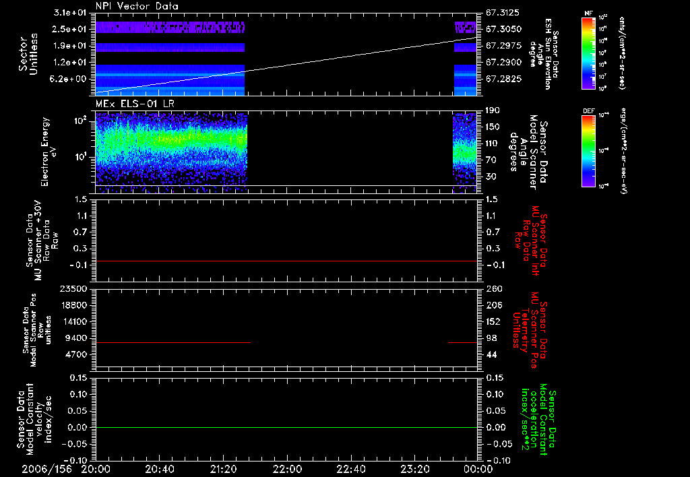Click the red "MU Scanner Pos Telemetry" label
The image size is (690, 477).
(x=530, y=330)
